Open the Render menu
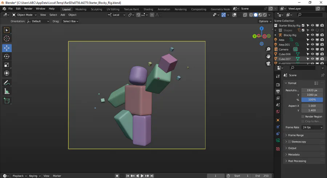This screenshot has width=327, height=178. (28, 8)
